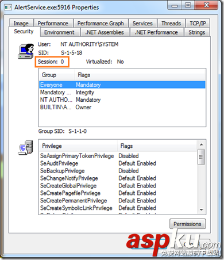Sort by the Privilege column header
The width and height of the screenshot is (224, 260).
point(78,146)
